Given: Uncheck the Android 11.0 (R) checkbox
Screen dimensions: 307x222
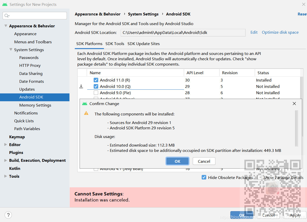Looking at the screenshot, I should click(x=96, y=80).
